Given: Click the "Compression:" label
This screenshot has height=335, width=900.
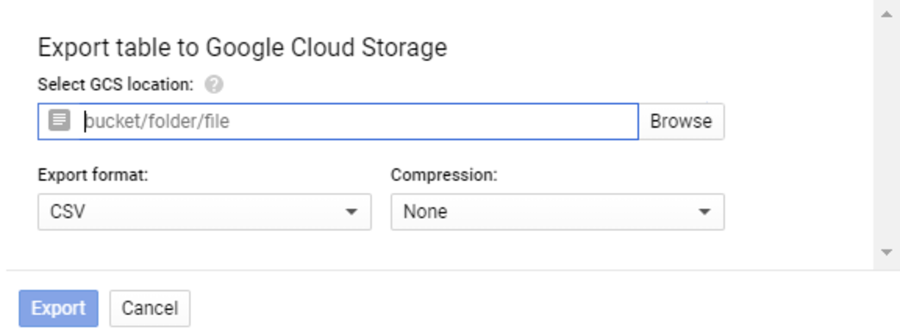Looking at the screenshot, I should click(x=444, y=175).
